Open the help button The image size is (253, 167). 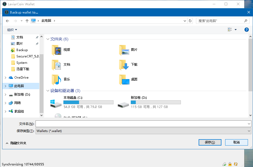coord(246,30)
